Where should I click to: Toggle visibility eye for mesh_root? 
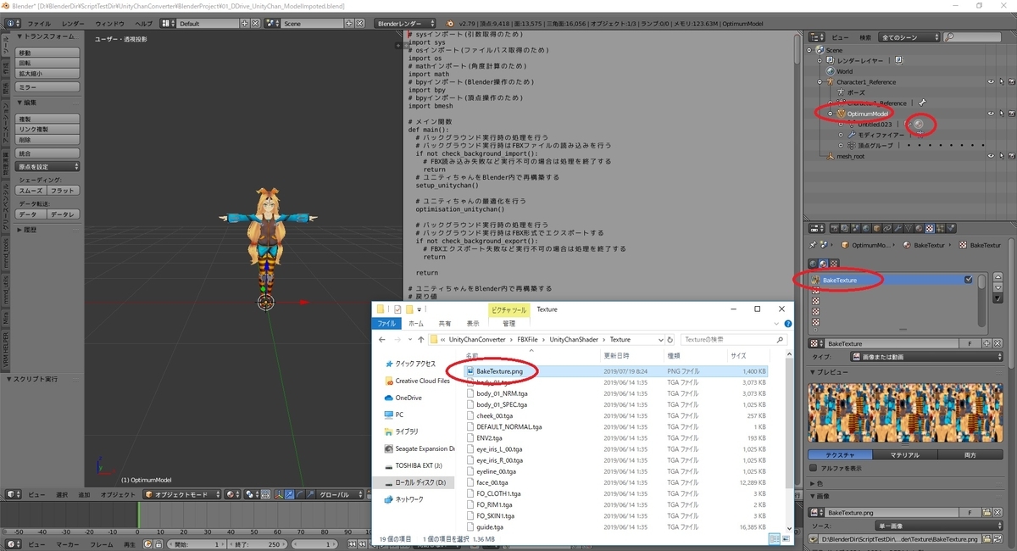click(x=991, y=156)
